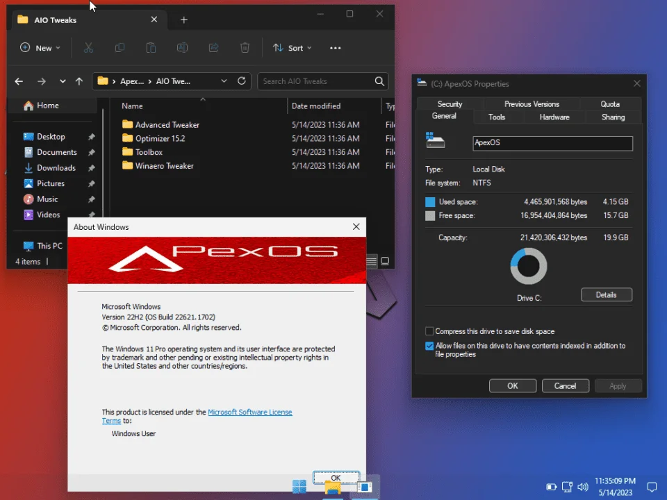Click chevron before Apex... in the address path
Screen dimensions: 667x500
(114, 81)
